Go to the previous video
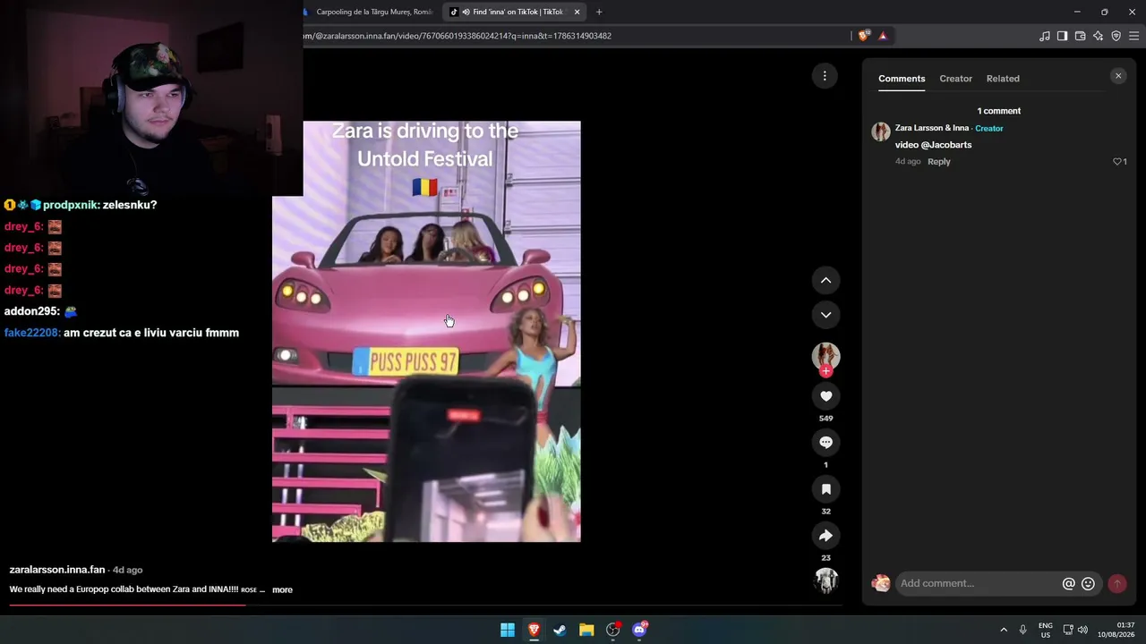Image resolution: width=1146 pixels, height=644 pixels. (x=825, y=281)
